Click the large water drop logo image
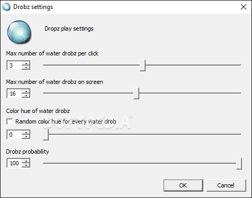The width and height of the screenshot is (252, 198). click(20, 32)
